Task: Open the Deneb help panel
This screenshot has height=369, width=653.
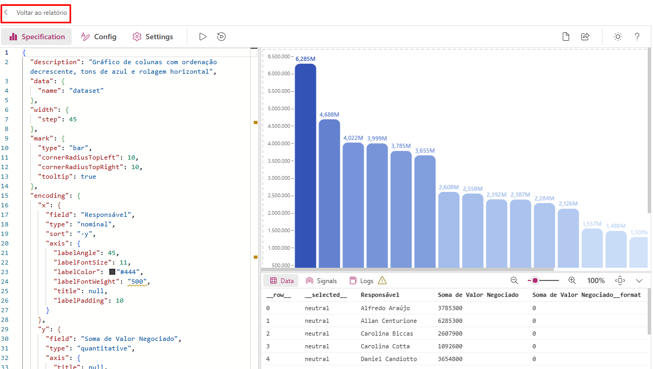Action: [637, 37]
